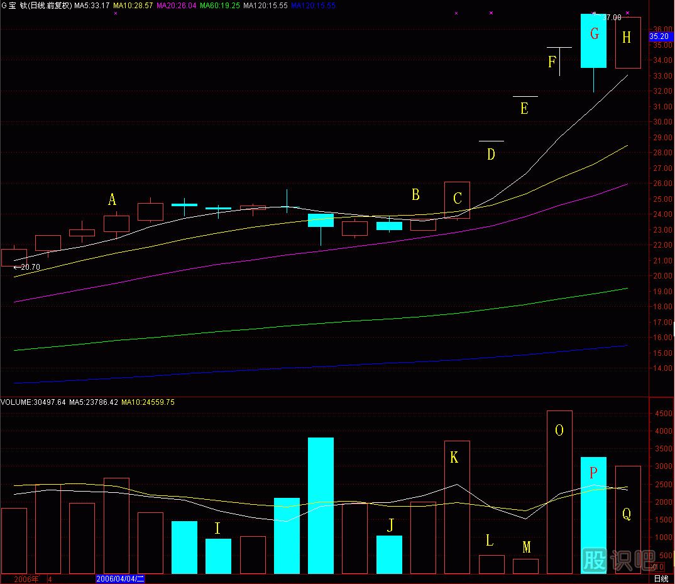Select the yellow MA10:28.57 indicator label
Viewport: 675px width, 584px height.
tap(133, 5)
